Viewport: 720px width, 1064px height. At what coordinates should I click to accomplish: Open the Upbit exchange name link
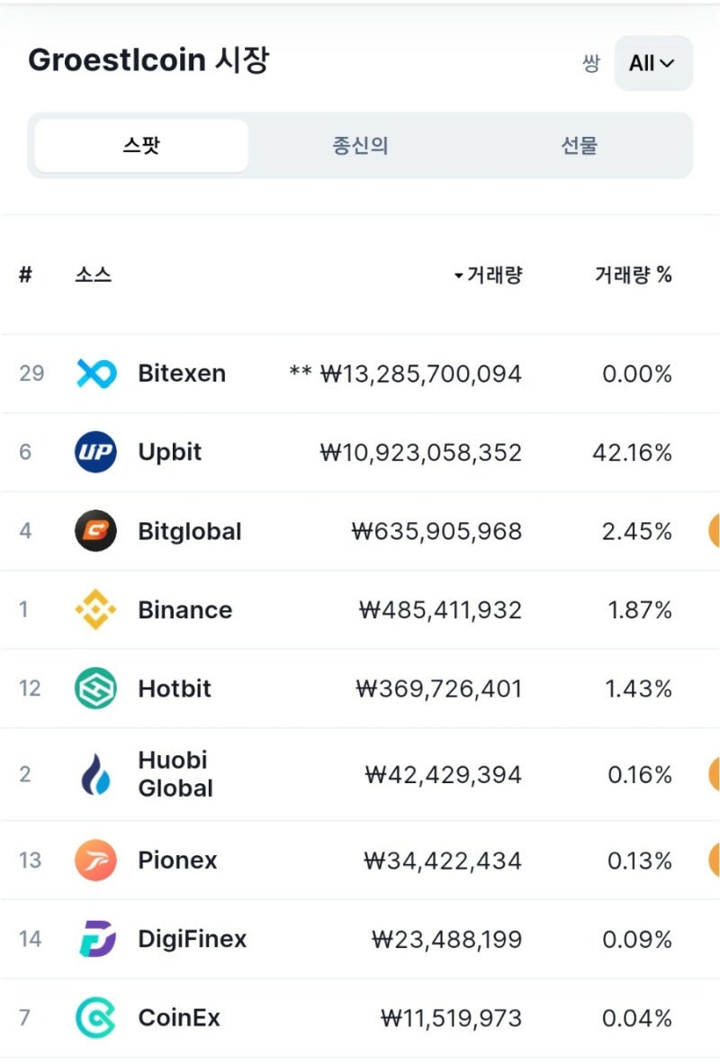[170, 452]
